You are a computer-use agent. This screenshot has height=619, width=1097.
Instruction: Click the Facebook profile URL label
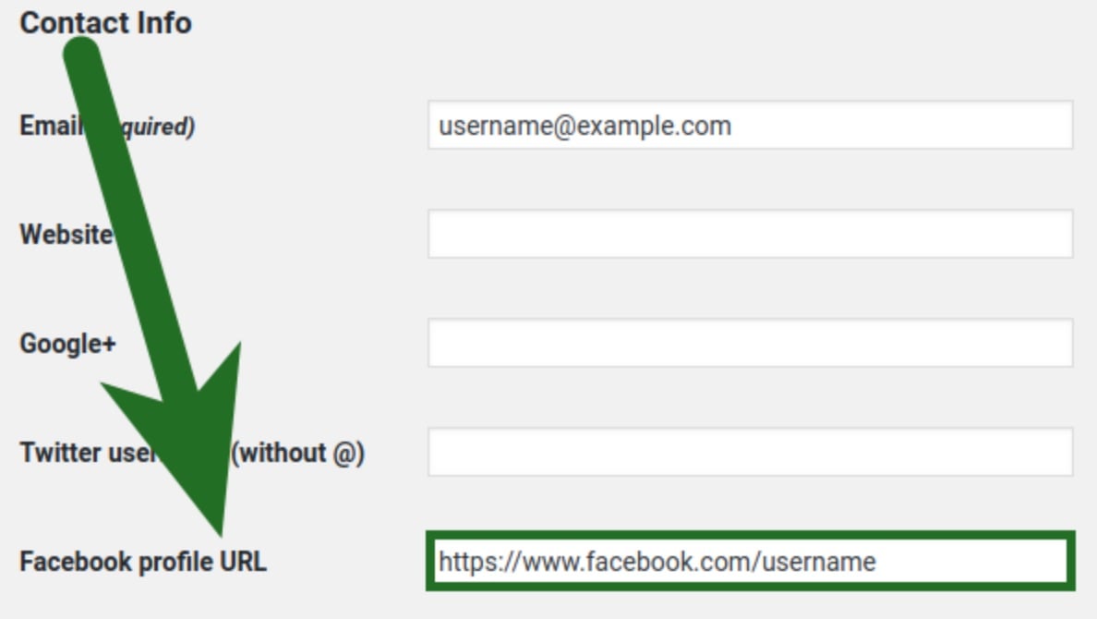tap(142, 562)
